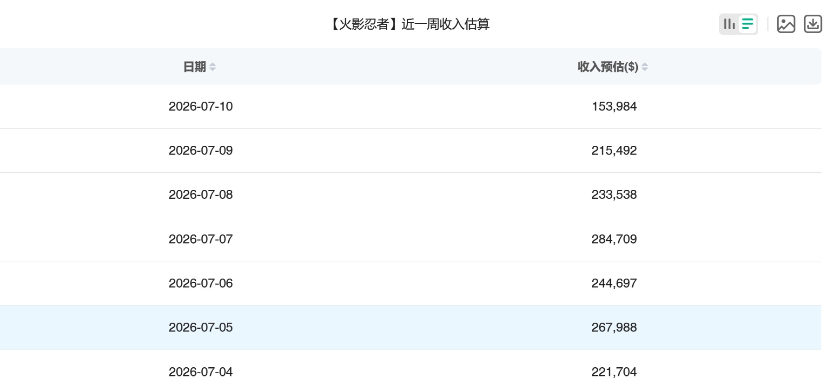The width and height of the screenshot is (827, 390).
Task: Select the 2026-07-08 row date
Action: 201,195
